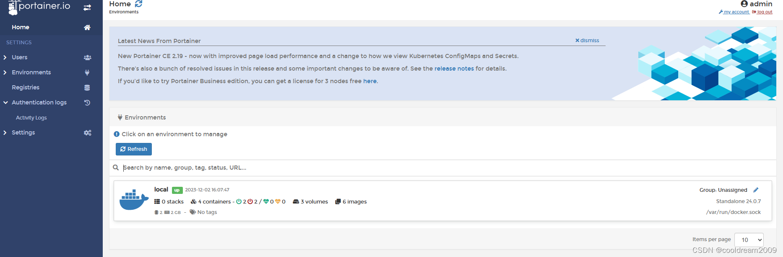Open the Users sidebar item
Viewport: 783px width, 257px height.
click(20, 57)
